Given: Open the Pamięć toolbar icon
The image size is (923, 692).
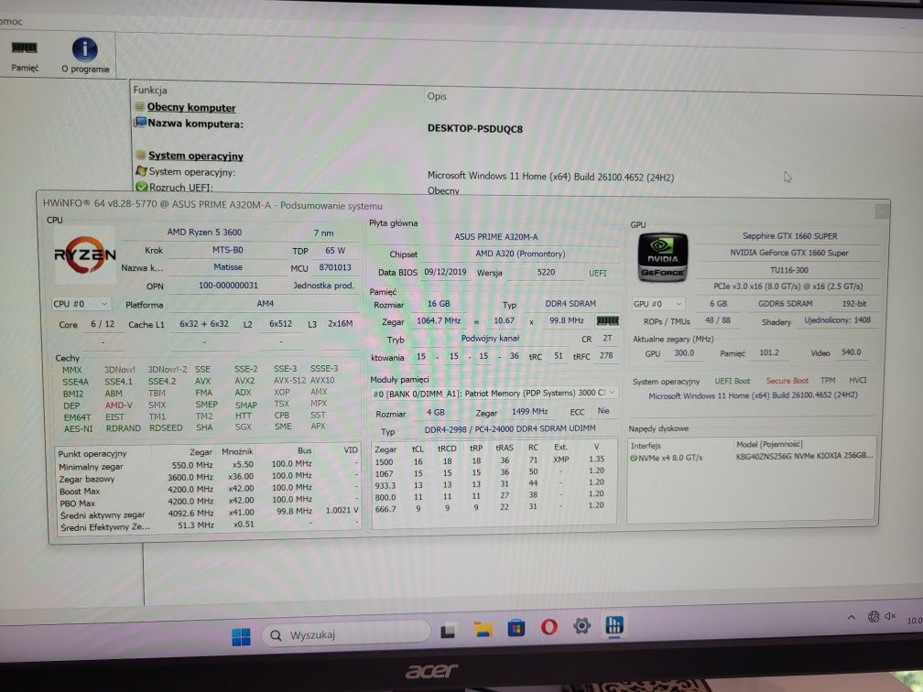Looking at the screenshot, I should point(25,57).
